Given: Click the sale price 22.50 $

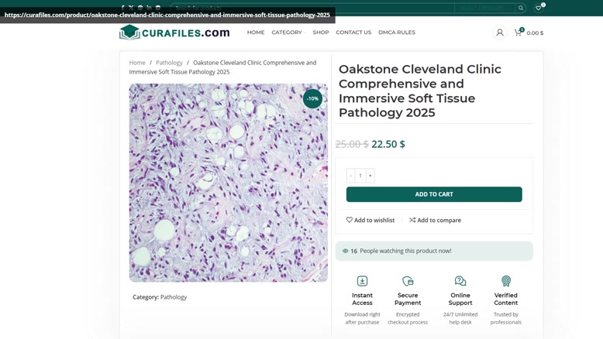Looking at the screenshot, I should tap(388, 144).
